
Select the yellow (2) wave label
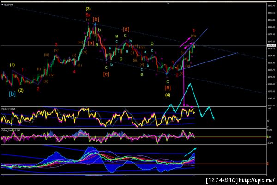pyautogui.click(x=21, y=90)
